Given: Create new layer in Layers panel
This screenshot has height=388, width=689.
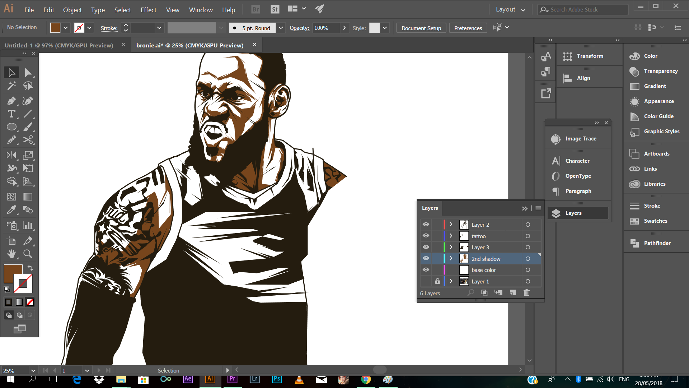Looking at the screenshot, I should [x=513, y=293].
